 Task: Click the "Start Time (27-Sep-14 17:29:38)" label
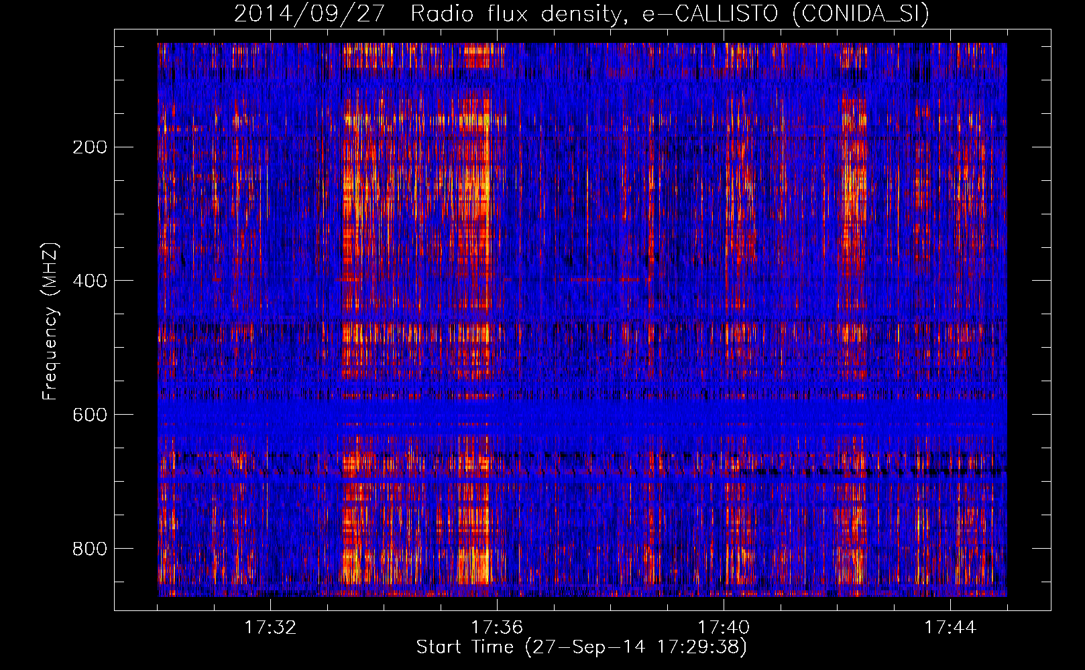581,647
